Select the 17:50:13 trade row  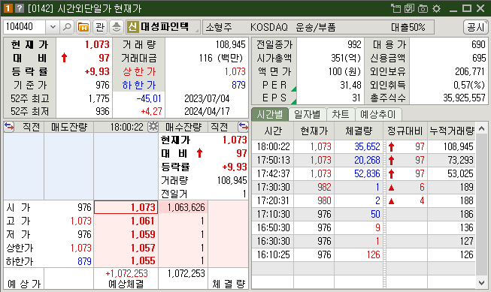(x=364, y=160)
